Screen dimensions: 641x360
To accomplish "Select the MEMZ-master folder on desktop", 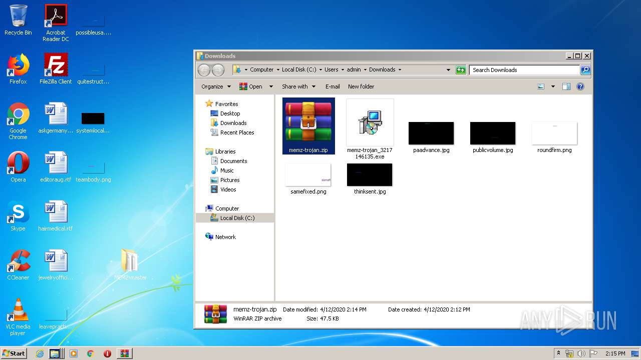I will point(130,265).
